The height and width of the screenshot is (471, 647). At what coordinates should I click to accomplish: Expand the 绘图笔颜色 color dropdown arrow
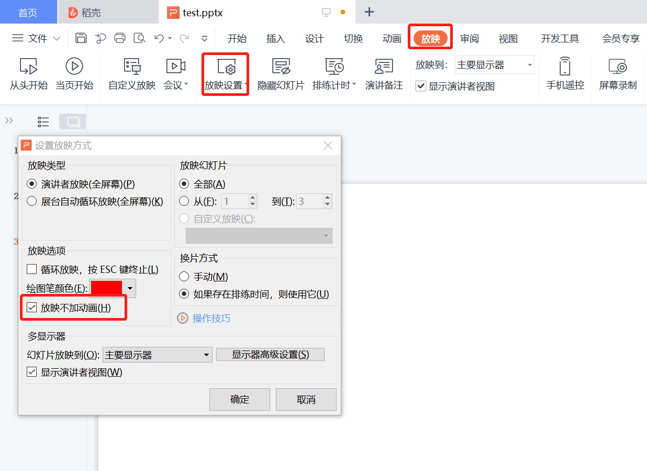pos(130,288)
